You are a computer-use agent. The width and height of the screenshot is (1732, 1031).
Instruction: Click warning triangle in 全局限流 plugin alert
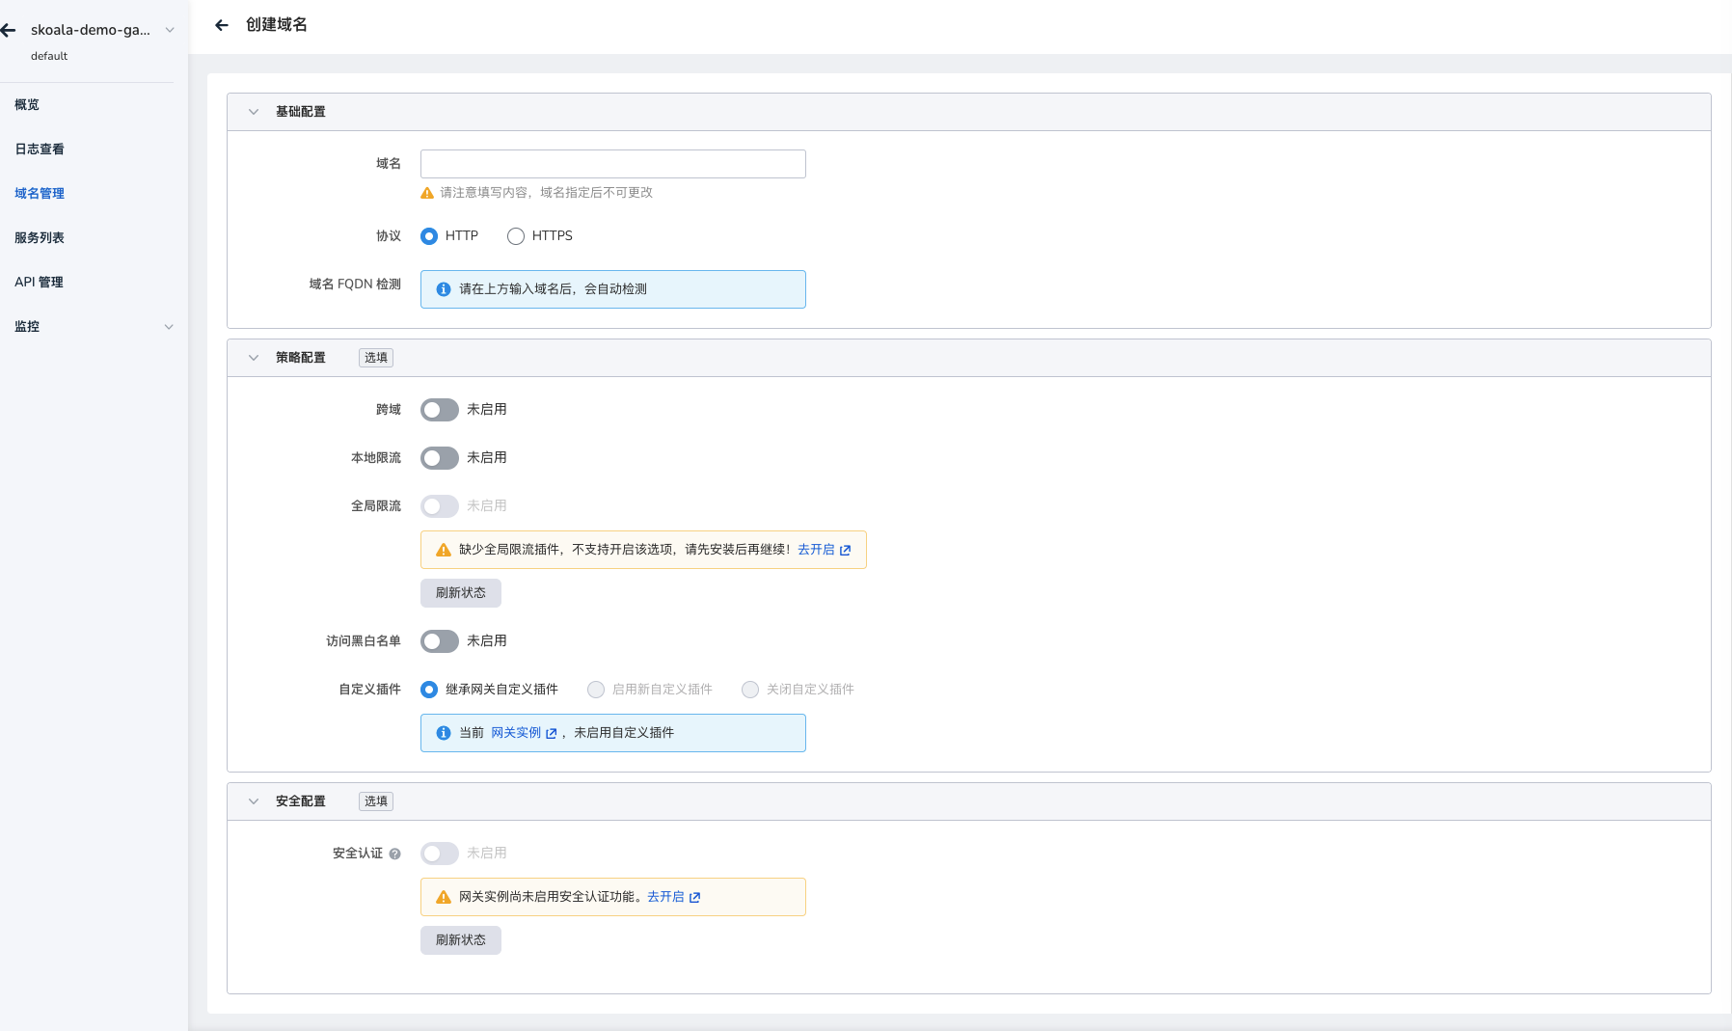click(x=444, y=550)
